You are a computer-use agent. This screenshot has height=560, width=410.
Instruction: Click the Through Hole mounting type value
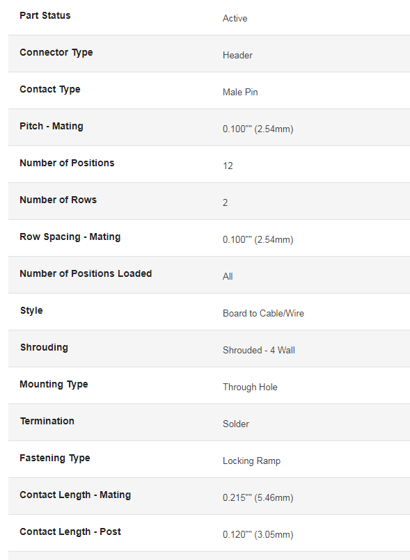click(250, 387)
